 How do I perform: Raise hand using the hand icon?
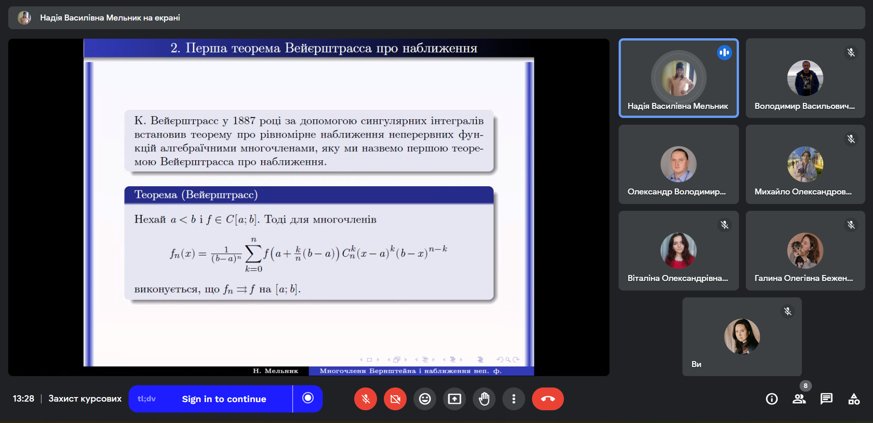point(484,399)
